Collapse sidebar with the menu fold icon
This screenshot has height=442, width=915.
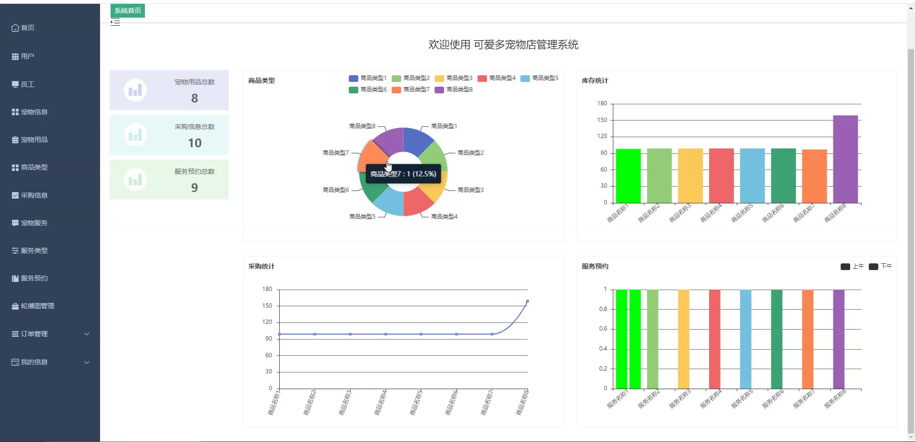[115, 22]
